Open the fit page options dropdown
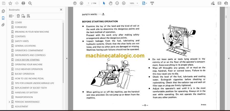Image resolution: width=230 pixels, height=111 pixels. coord(145,3)
